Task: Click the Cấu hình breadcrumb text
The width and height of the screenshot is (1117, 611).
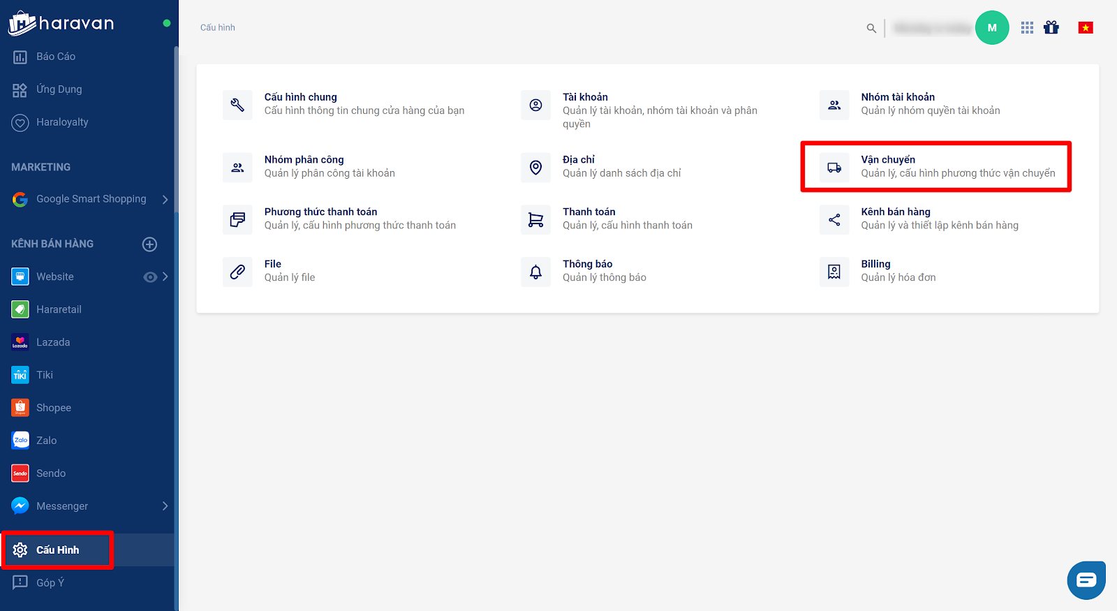Action: coord(218,28)
